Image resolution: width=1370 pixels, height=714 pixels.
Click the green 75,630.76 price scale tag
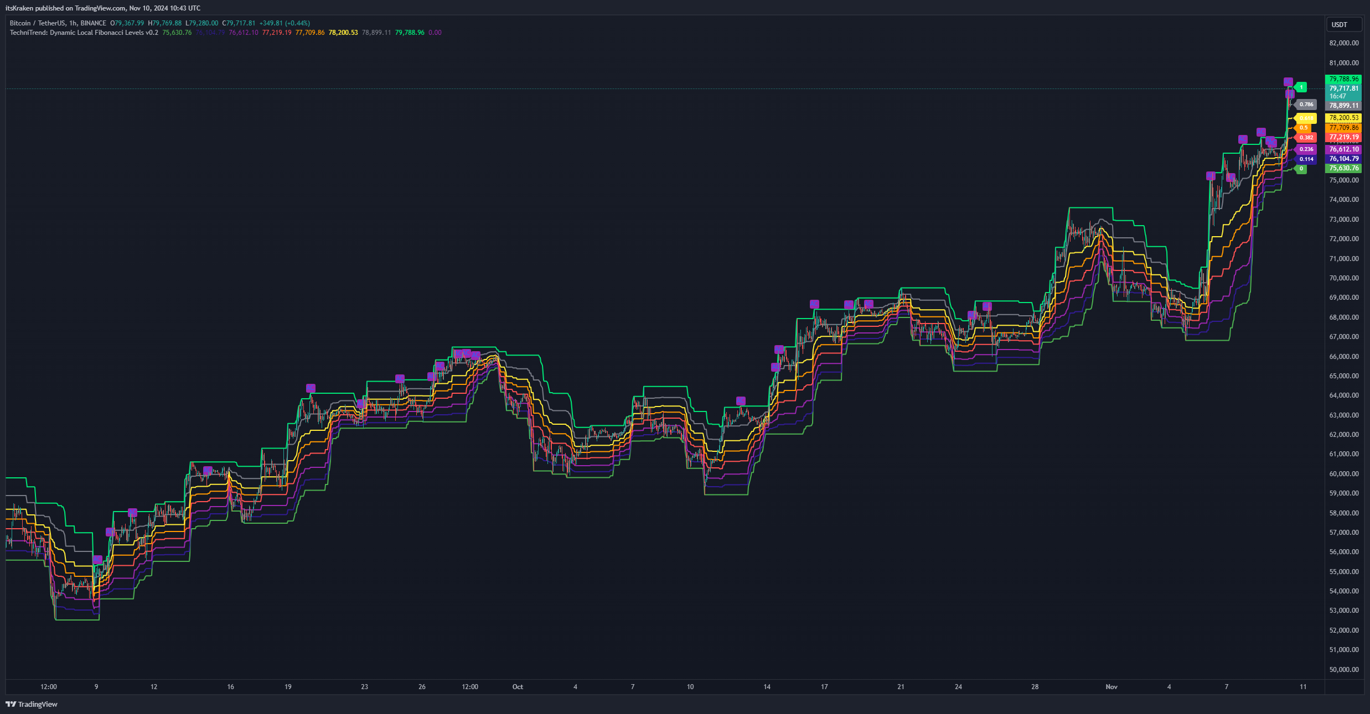1343,168
